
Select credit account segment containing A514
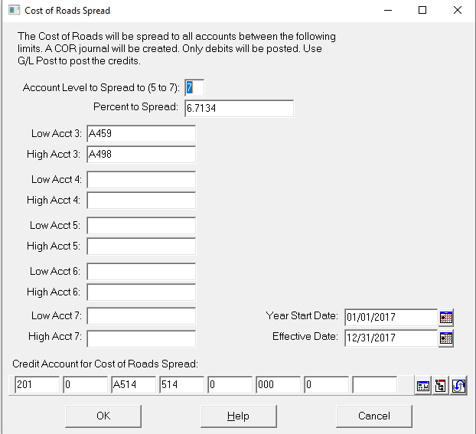133,385
